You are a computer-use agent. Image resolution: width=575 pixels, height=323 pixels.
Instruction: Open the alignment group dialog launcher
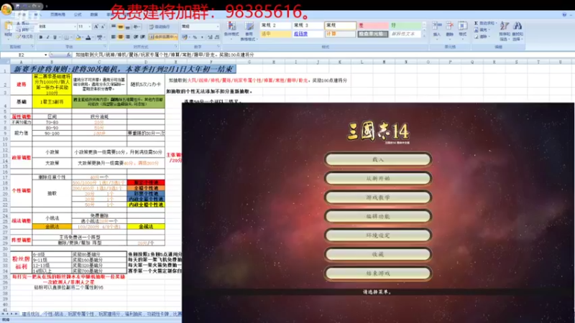tap(175, 47)
